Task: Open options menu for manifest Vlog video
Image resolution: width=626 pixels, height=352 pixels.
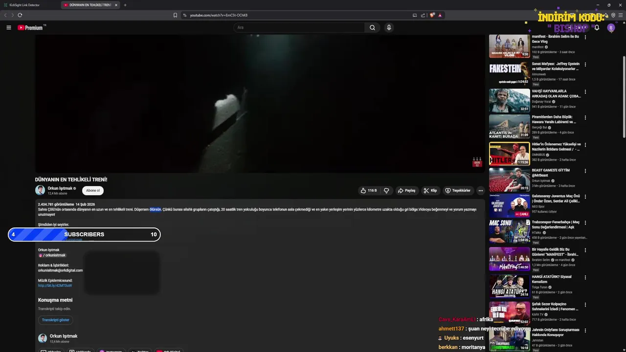Action: pyautogui.click(x=585, y=37)
